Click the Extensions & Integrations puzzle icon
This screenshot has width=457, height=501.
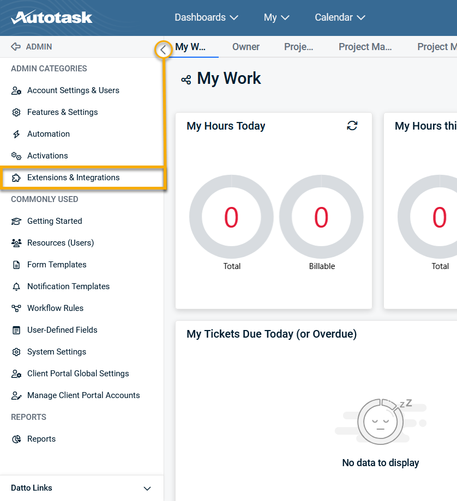click(16, 178)
